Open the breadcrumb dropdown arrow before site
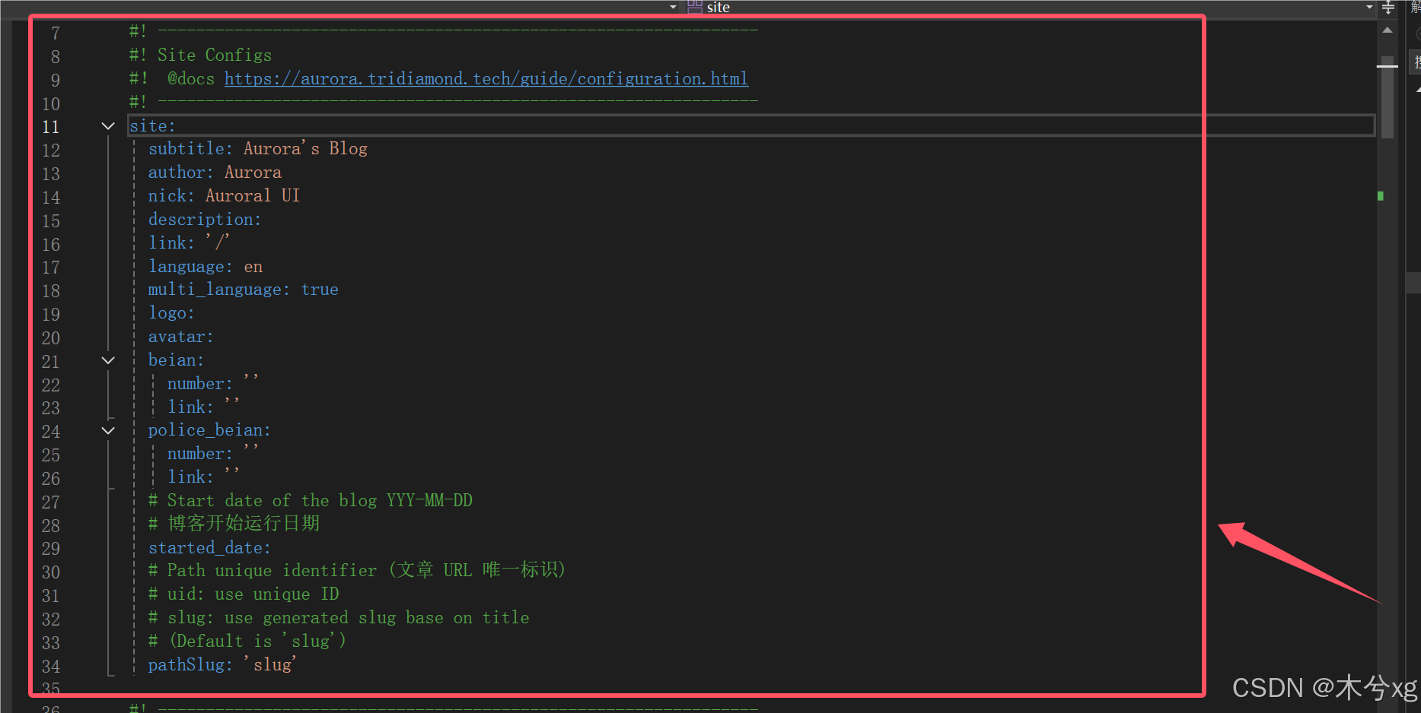 point(672,7)
